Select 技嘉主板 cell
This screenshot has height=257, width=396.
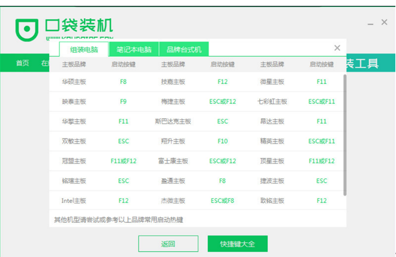173,82
